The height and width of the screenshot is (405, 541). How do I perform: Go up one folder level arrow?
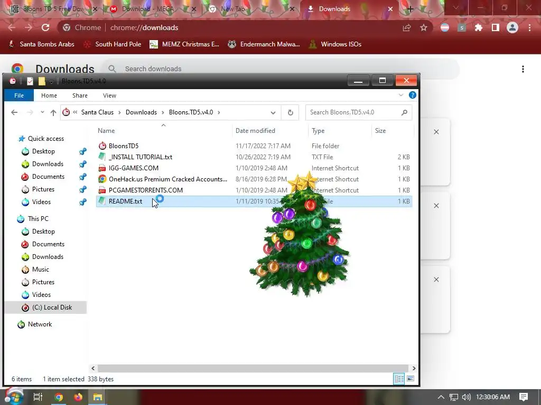tap(53, 112)
